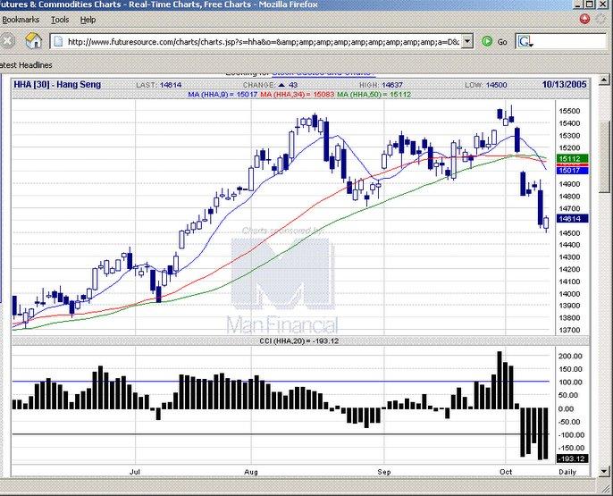Click the Aug label on the time axis
Image resolution: width=613 pixels, height=496 pixels.
(251, 472)
